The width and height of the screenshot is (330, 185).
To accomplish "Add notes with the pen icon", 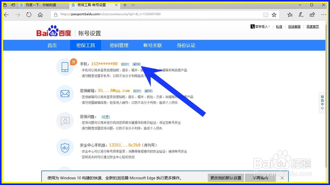I will coord(301,14).
